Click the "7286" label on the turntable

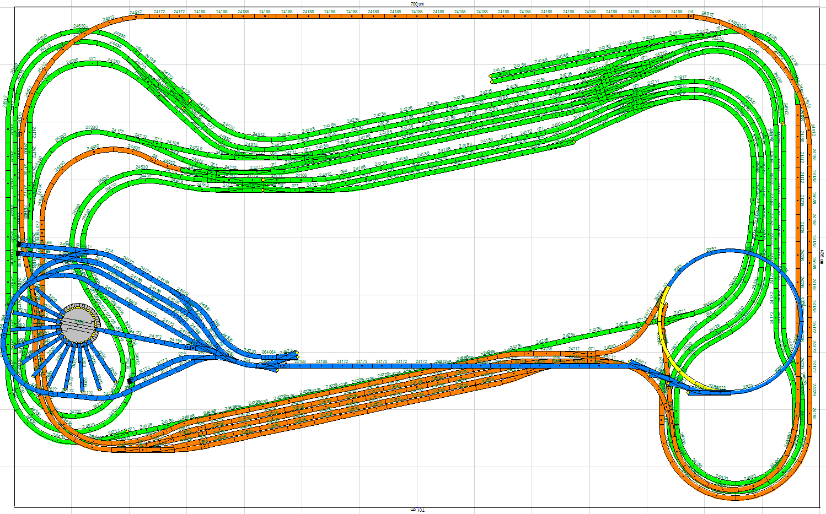click(81, 322)
